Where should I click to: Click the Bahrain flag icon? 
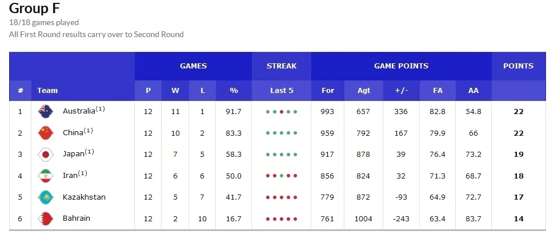pos(45,218)
